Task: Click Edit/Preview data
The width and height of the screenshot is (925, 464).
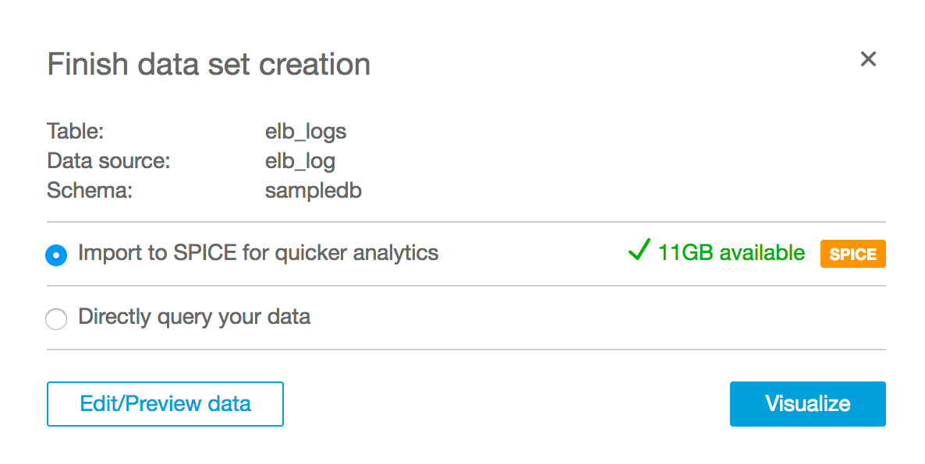Action: coord(165,403)
